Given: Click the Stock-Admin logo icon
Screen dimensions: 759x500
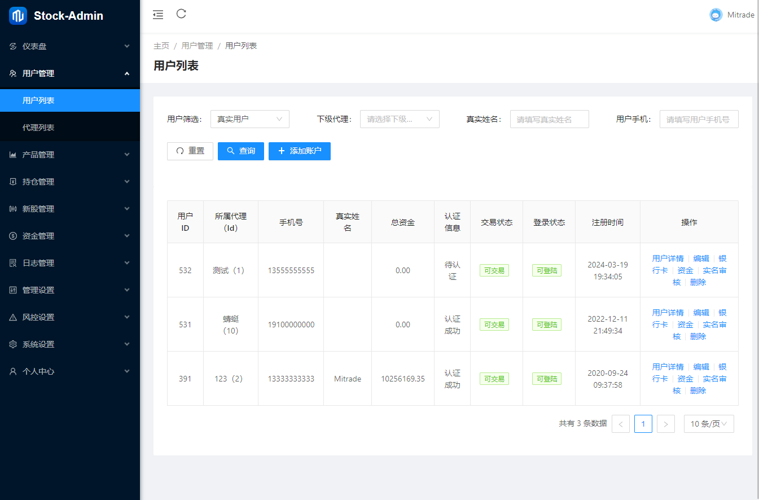Looking at the screenshot, I should click(18, 16).
